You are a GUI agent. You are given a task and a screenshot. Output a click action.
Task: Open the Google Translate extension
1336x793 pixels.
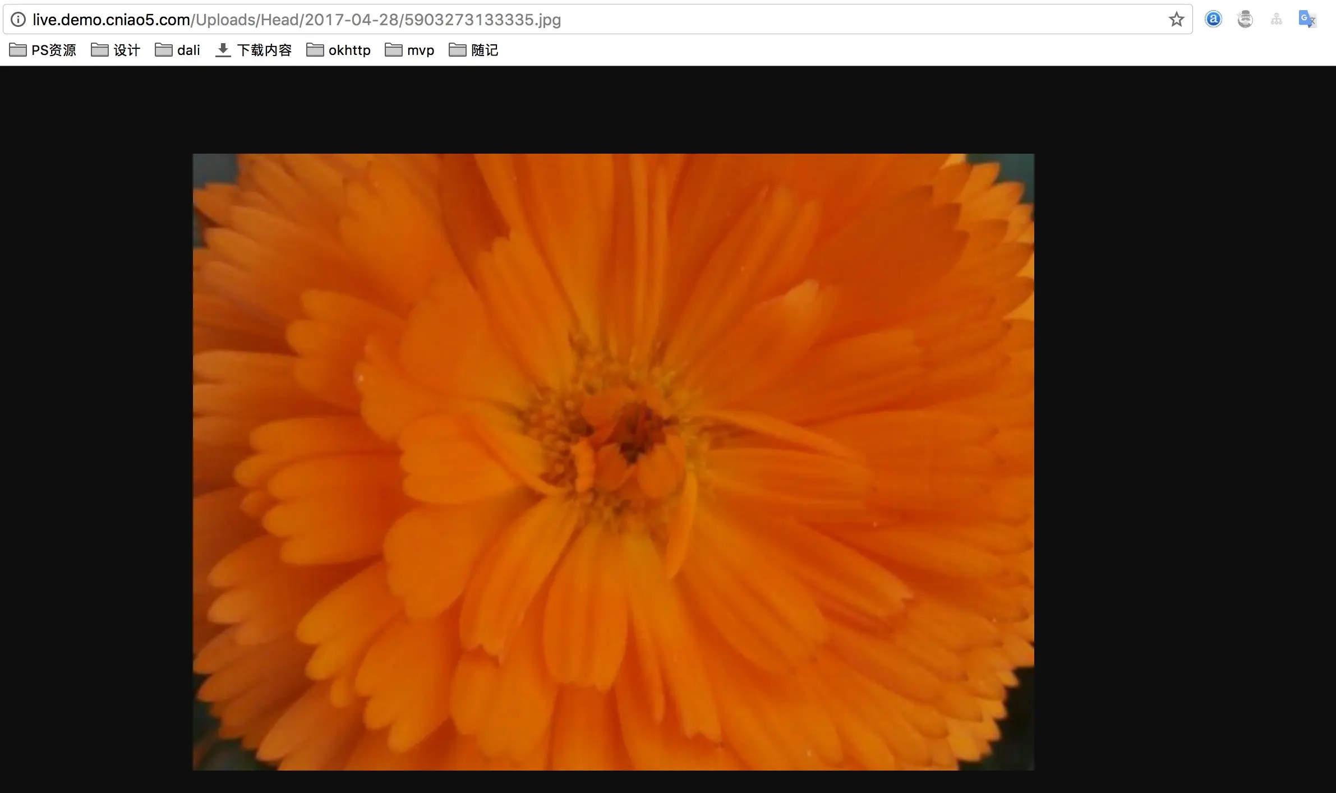tap(1307, 20)
